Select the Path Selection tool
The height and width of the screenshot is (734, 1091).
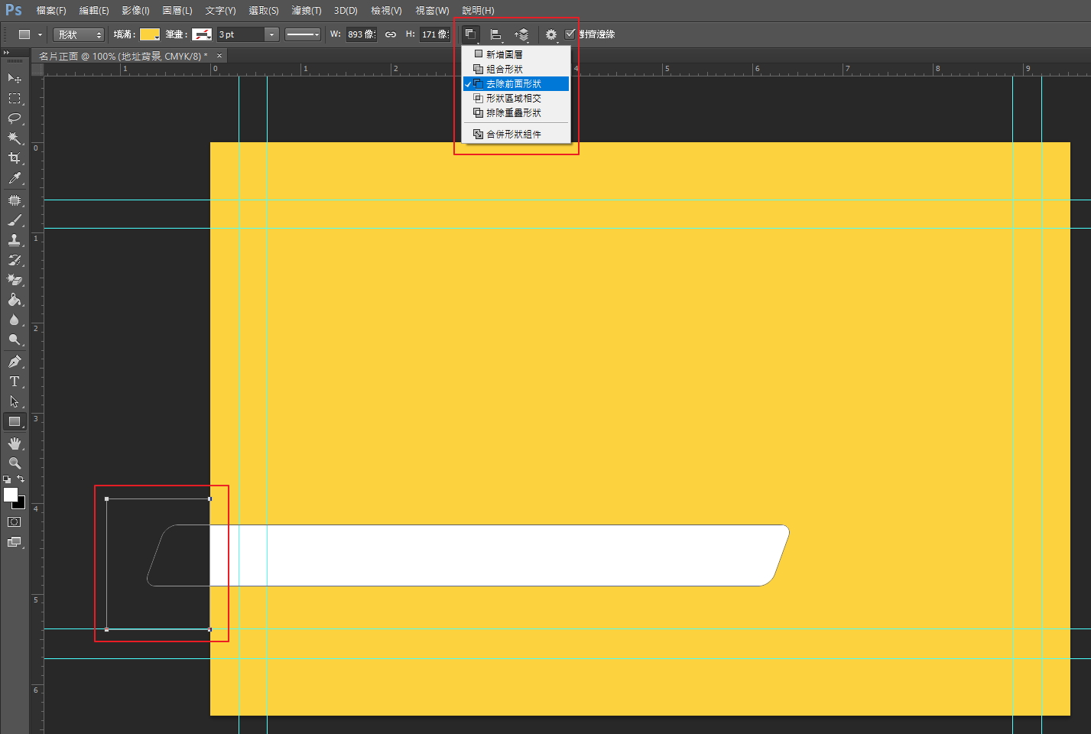coord(15,401)
